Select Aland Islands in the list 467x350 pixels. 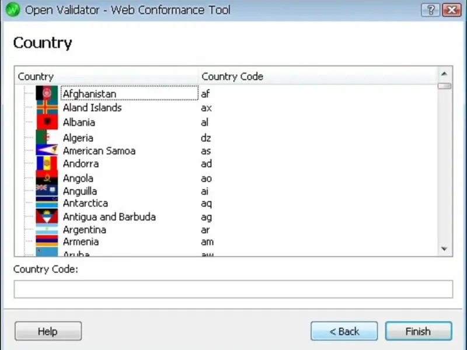[x=92, y=107]
